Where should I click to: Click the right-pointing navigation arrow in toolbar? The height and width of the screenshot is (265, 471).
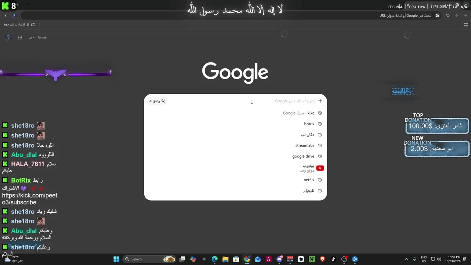(465, 15)
